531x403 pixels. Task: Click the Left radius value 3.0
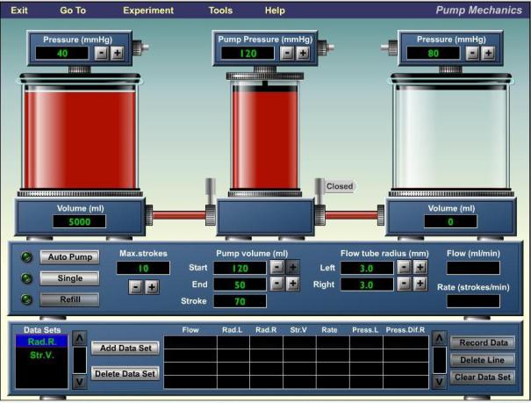pos(367,268)
